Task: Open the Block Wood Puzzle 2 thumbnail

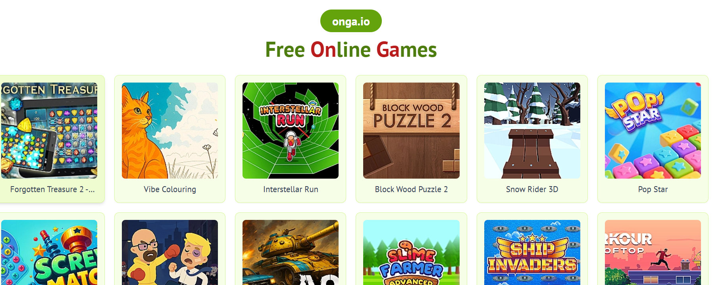Action: tap(411, 131)
